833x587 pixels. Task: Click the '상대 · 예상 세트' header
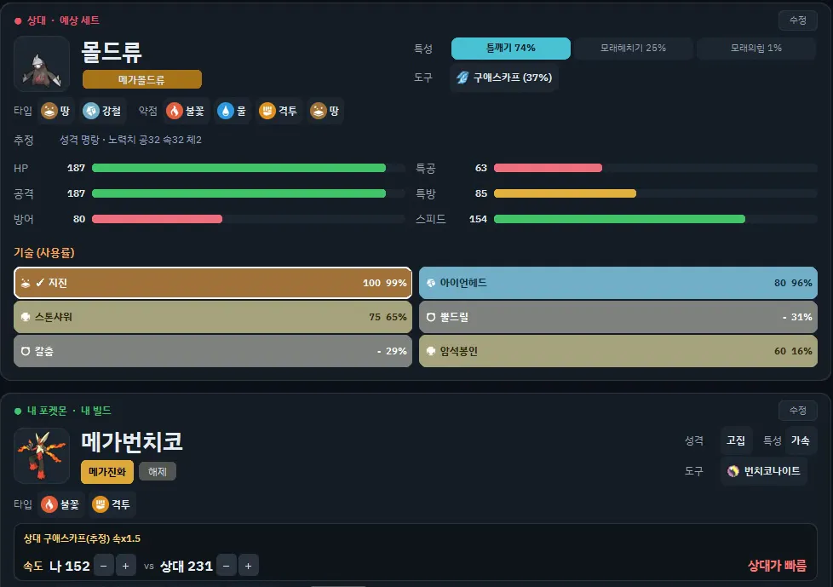tap(63, 20)
